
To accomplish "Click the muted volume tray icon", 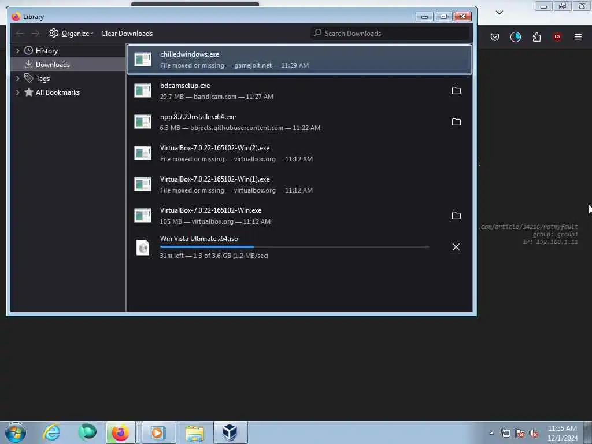I will click(534, 434).
